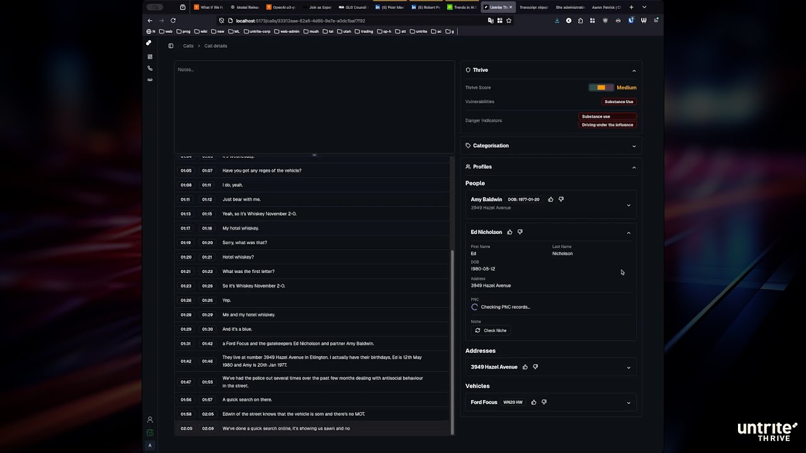Select transcript line 'My hotel whiskey.'
Screen dimensions: 806x453
(241, 228)
